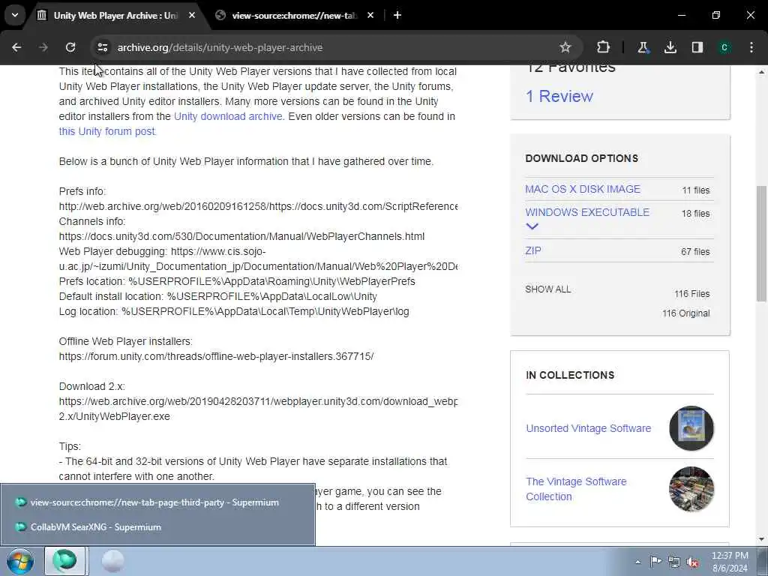This screenshot has height=576, width=768.
Task: Click the Supermium taskbar icon
Action: [66, 561]
